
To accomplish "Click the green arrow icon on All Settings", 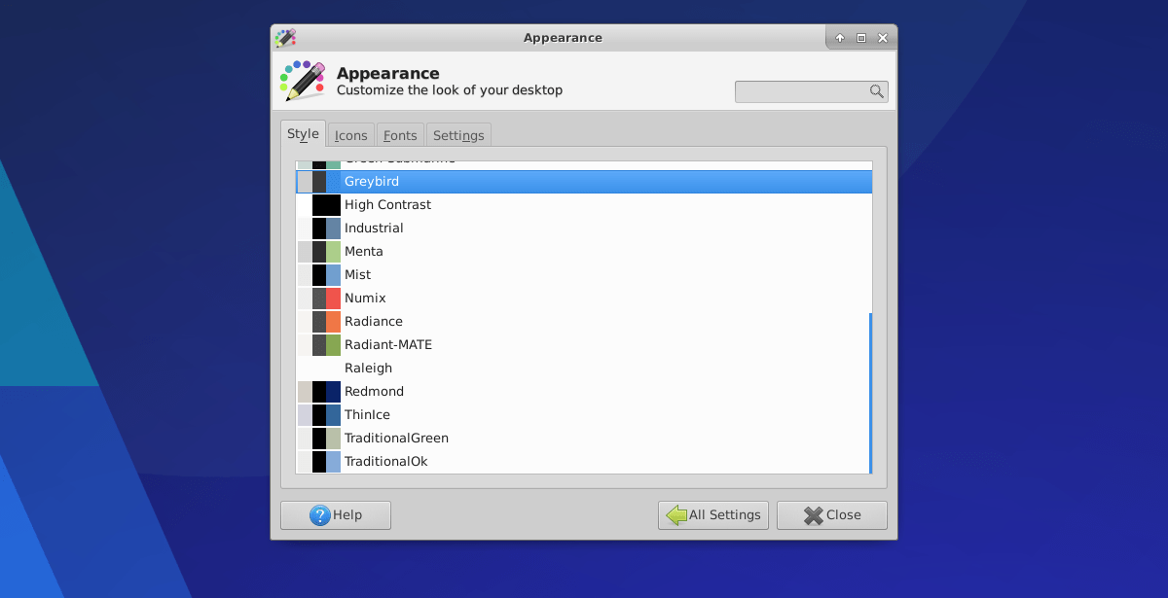I will pos(675,515).
